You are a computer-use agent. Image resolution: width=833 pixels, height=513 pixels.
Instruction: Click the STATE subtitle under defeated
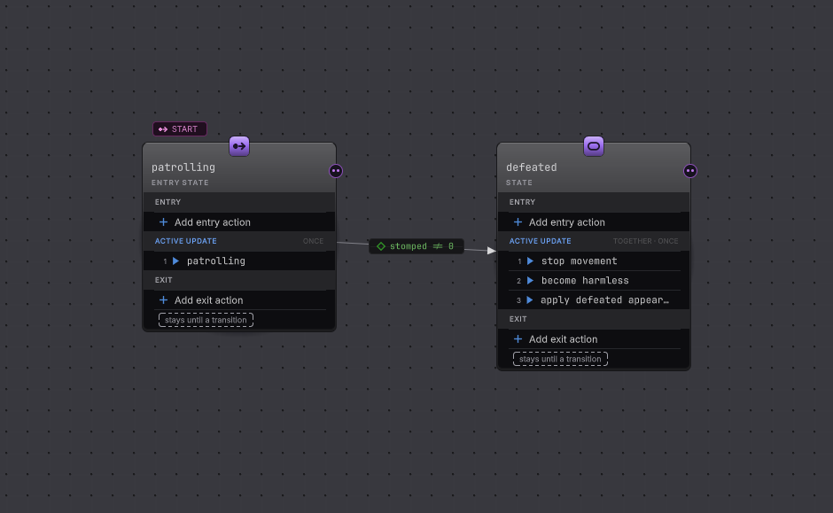[519, 183]
